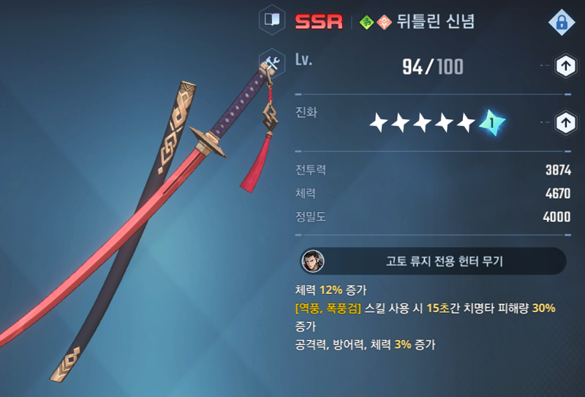Select the green wind element icon
Viewport: 585px width, 397px height.
(367, 23)
